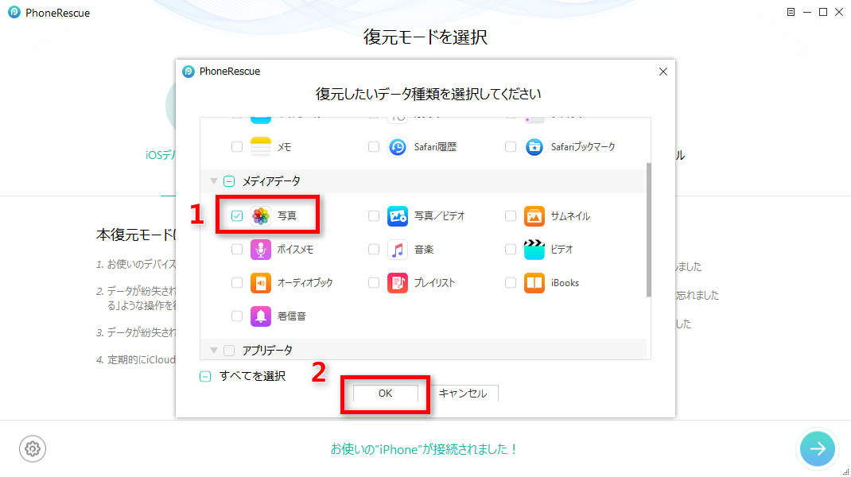Click the Safariブックマーク icon
Image resolution: width=851 pixels, height=477 pixels.
click(534, 146)
